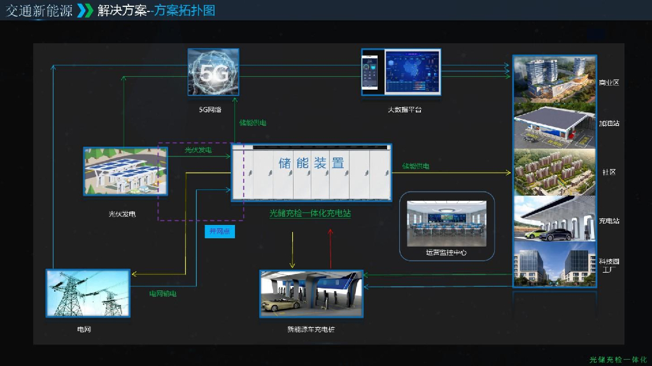Open the 新能源车充电桩 charging station graphic
652x366 pixels.
pyautogui.click(x=311, y=293)
